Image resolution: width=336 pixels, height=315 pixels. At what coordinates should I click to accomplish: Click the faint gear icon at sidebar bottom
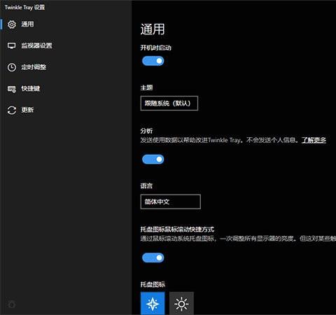click(11, 304)
